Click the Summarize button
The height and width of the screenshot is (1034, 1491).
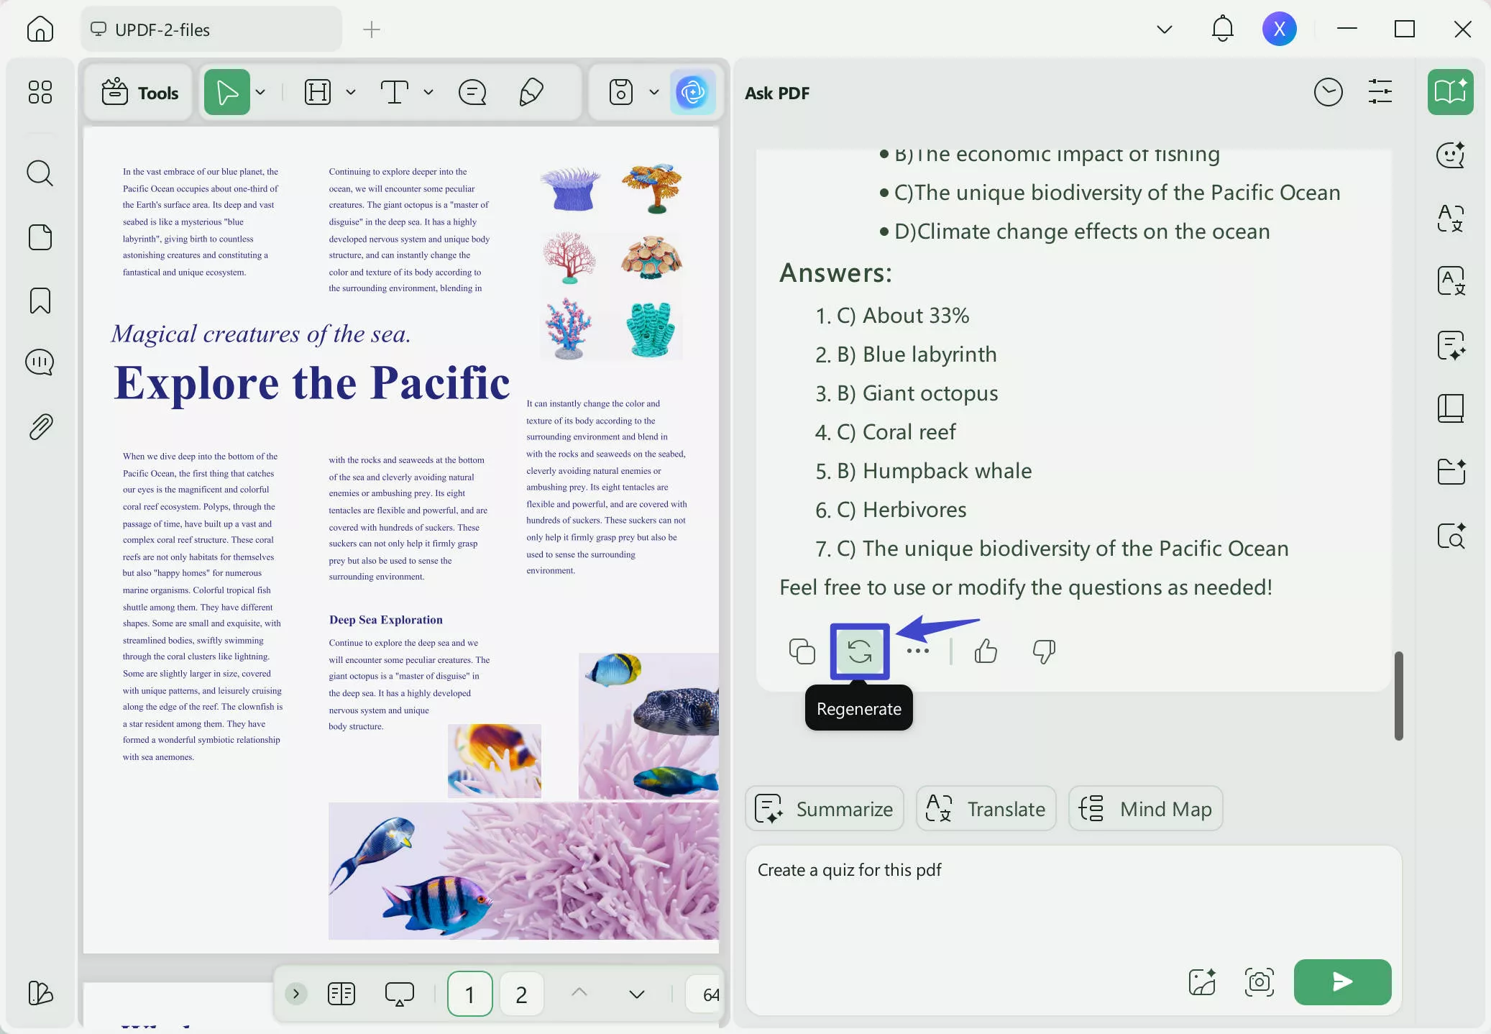[825, 809]
